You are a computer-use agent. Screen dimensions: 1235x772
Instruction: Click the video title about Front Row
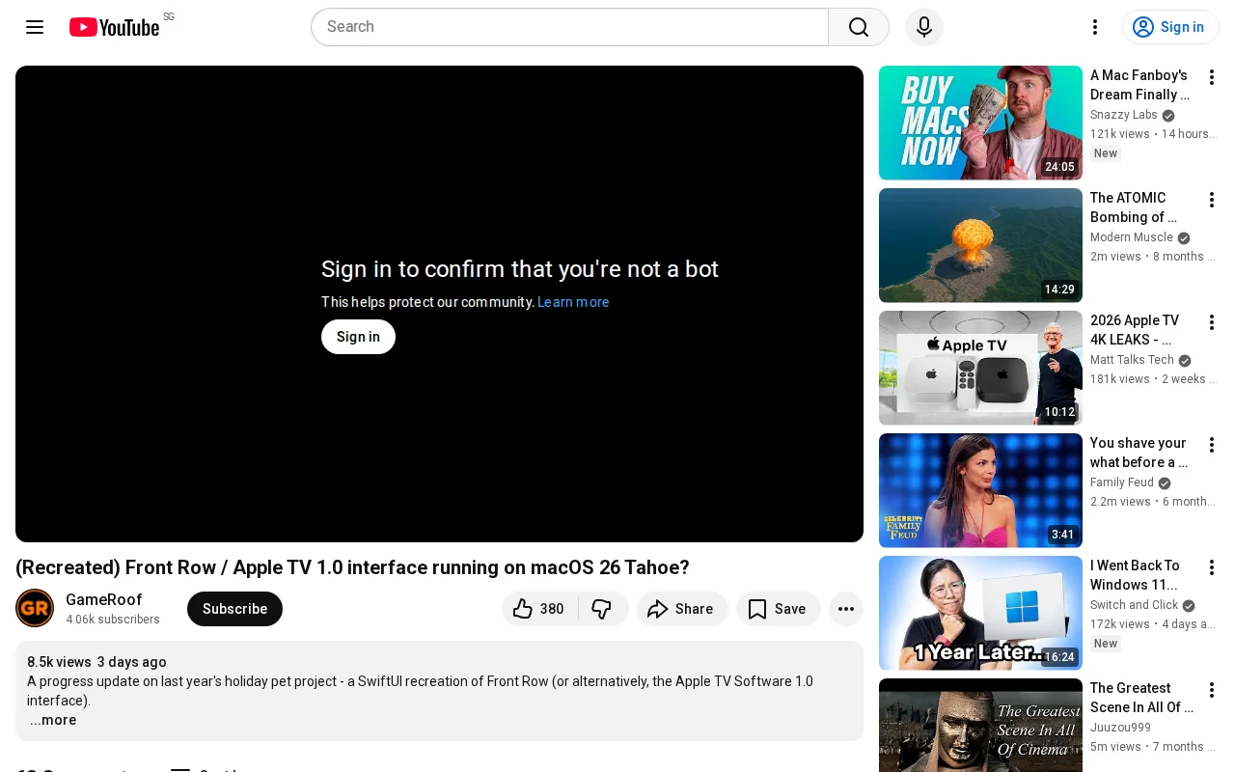click(x=352, y=567)
